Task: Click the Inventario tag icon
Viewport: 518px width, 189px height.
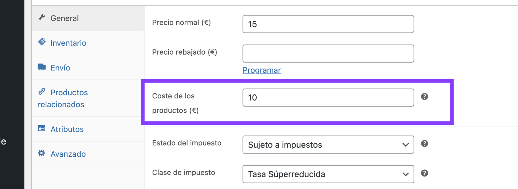Action: (x=42, y=42)
